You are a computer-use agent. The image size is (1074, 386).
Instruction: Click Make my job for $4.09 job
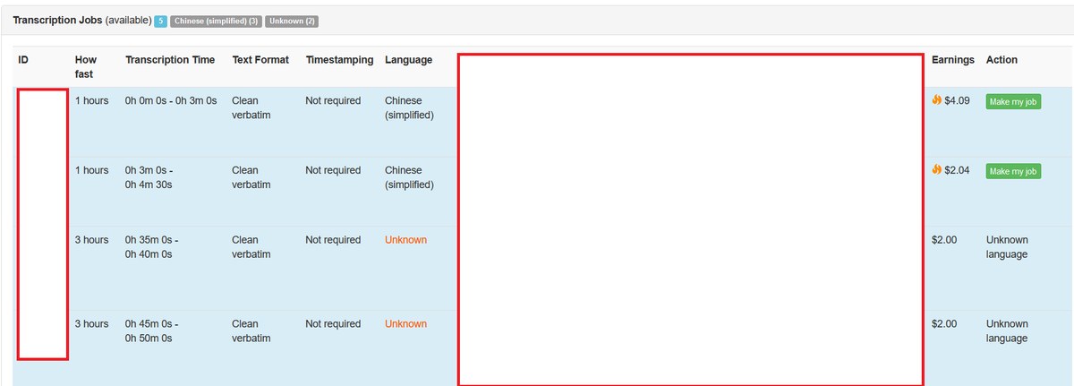(1013, 102)
